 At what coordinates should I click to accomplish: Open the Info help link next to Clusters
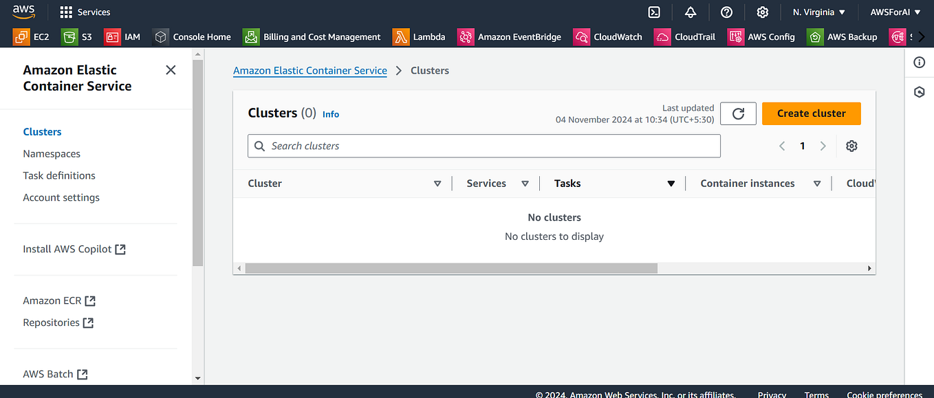pos(331,114)
